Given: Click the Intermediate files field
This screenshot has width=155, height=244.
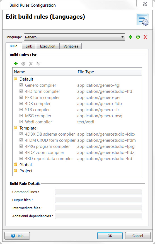Looking at the screenshot, I should tap(99, 208).
